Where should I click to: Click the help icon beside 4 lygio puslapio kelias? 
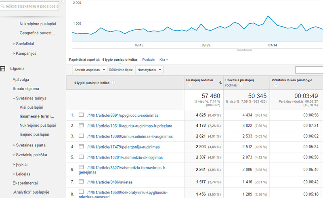pos(113,83)
